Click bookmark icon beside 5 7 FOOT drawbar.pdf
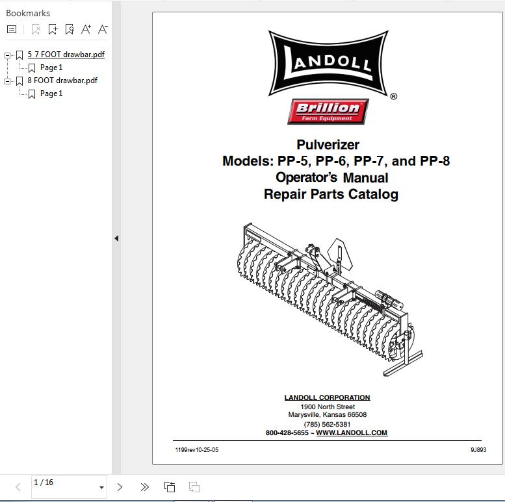This screenshot has height=502, width=505. pos(19,55)
